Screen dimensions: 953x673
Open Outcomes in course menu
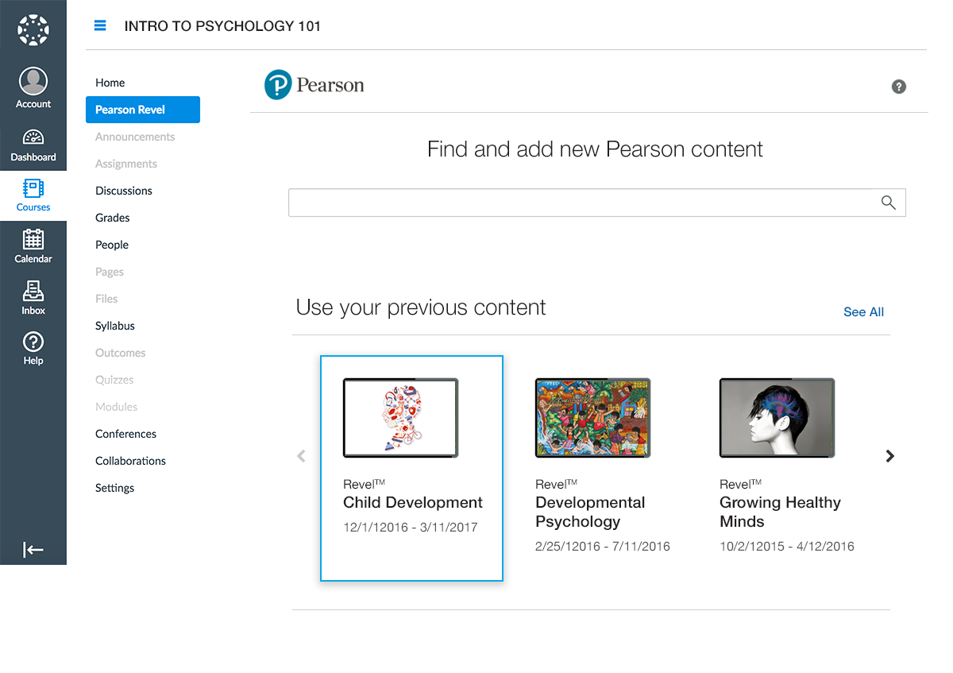121,353
